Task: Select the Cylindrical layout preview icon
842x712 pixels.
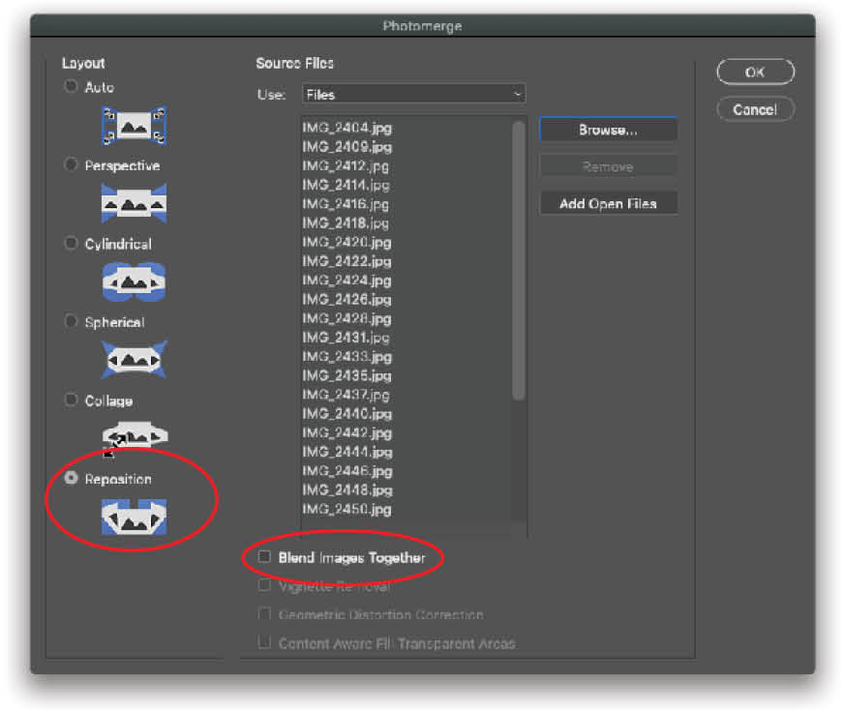Action: coord(134,282)
